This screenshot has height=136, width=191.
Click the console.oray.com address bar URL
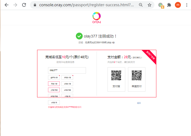86,5
